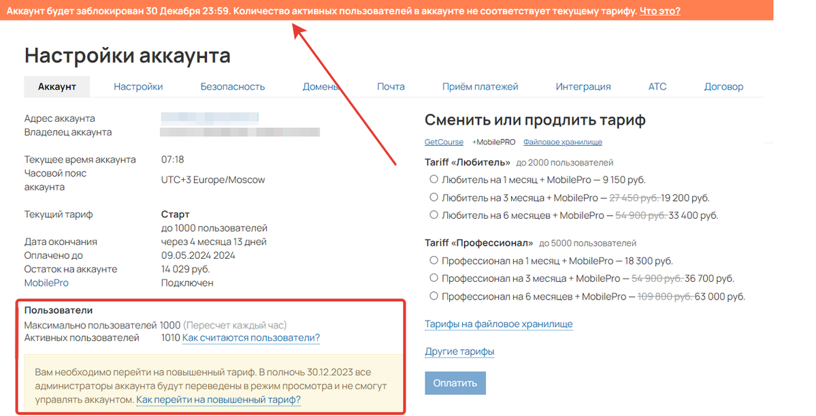Select Любитель на 1 месяц + MobilePro
The image size is (816, 416).
click(434, 179)
